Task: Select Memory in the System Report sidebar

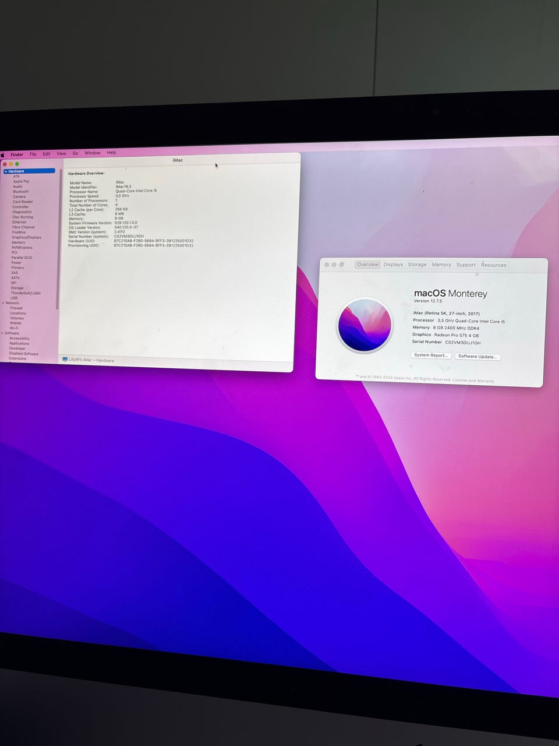Action: coord(18,242)
